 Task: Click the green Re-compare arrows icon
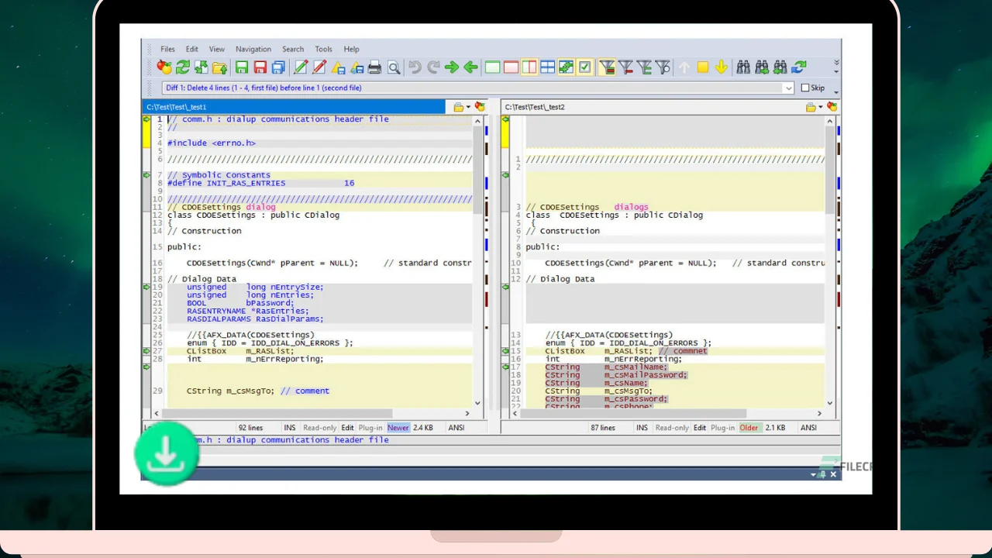pos(183,67)
